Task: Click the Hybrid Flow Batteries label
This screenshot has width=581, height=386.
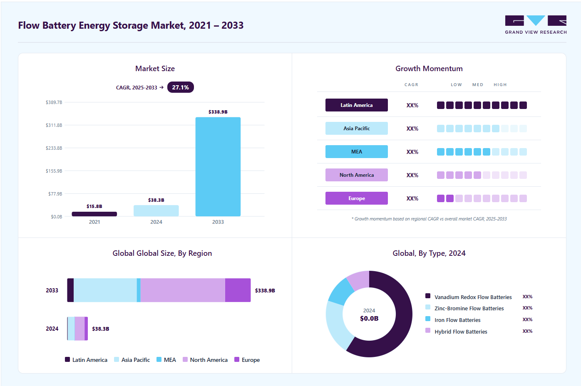Action: pos(461,332)
